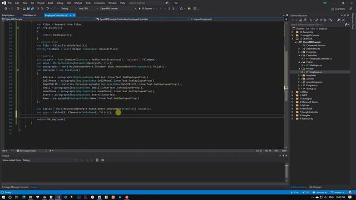Select the OpenXMLSample project node

tap(311, 42)
